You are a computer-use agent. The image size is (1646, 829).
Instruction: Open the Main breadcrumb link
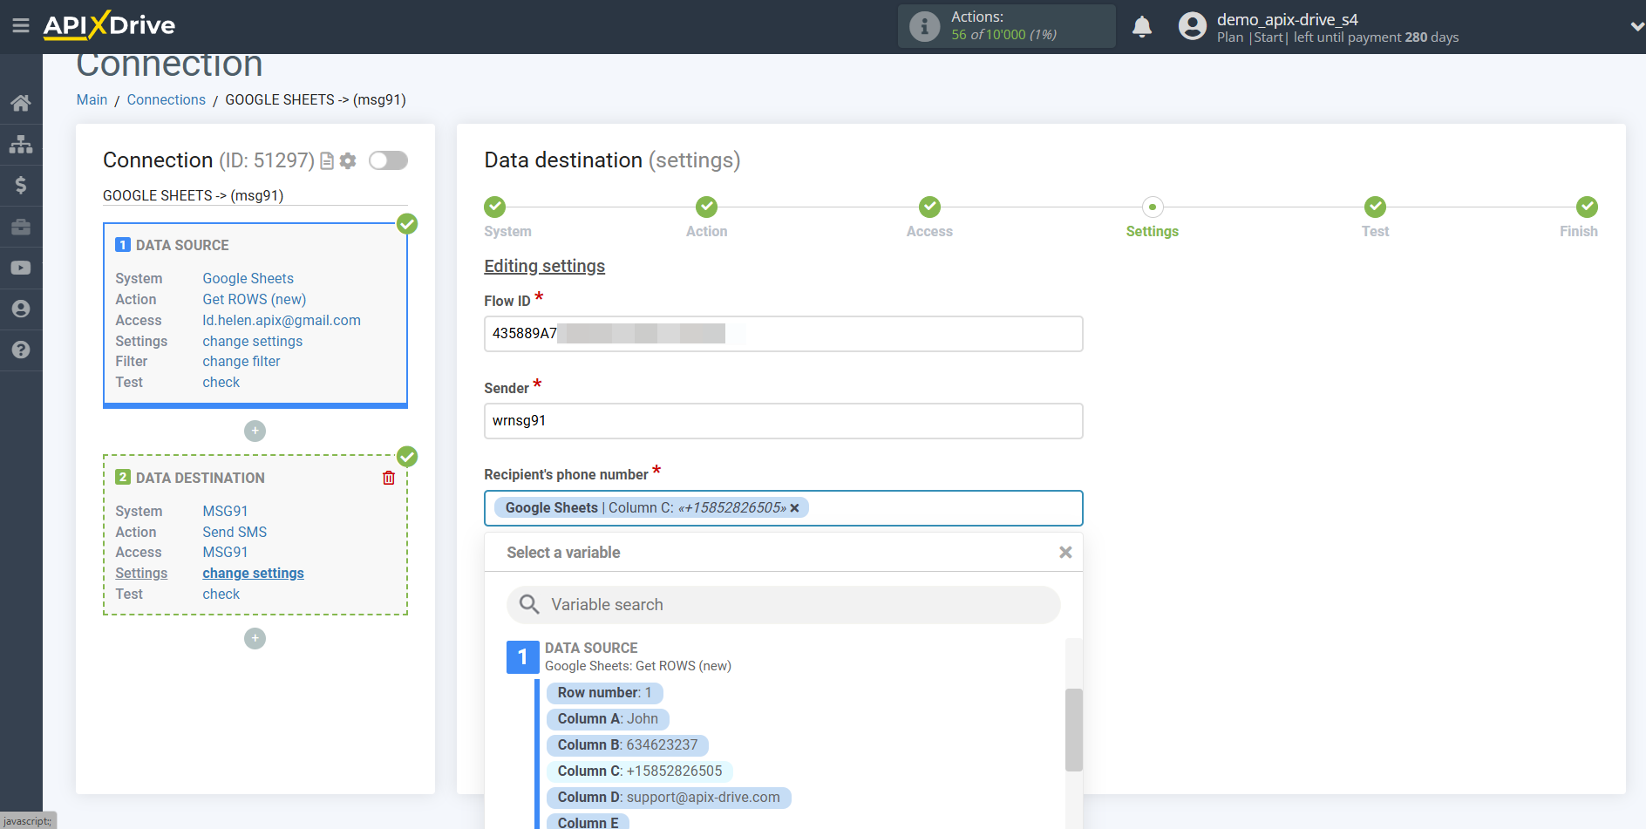pos(92,100)
